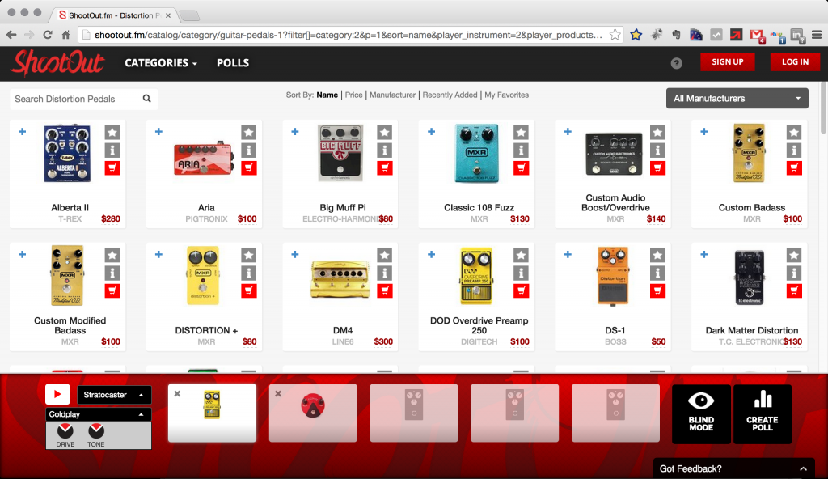Image resolution: width=828 pixels, height=479 pixels.
Task: Show info for Classic 108 Fuzz
Action: click(x=522, y=150)
